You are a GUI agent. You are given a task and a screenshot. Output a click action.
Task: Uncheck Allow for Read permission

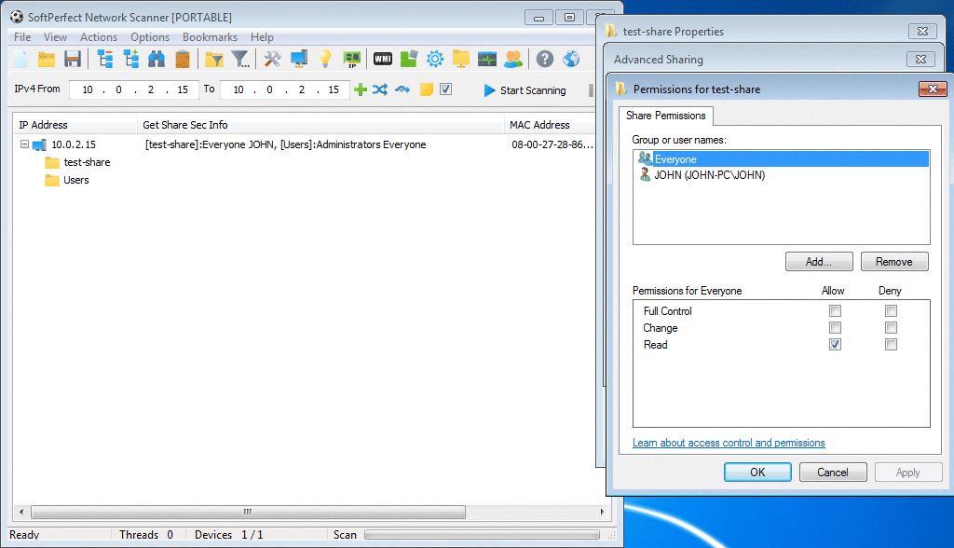(x=835, y=345)
